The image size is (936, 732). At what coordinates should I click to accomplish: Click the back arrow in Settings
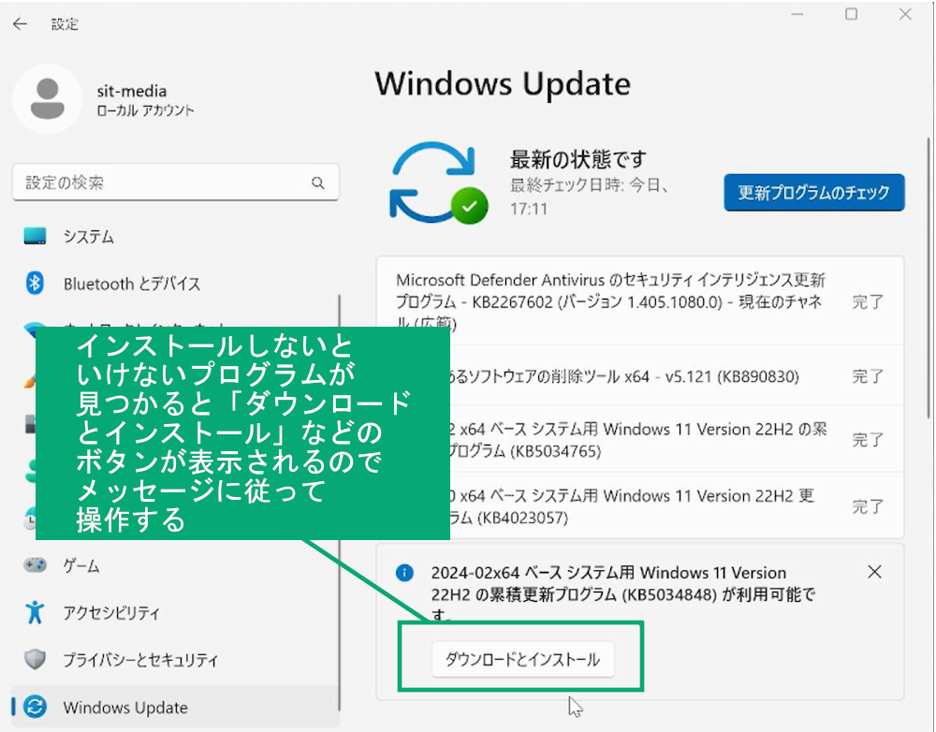[21, 24]
